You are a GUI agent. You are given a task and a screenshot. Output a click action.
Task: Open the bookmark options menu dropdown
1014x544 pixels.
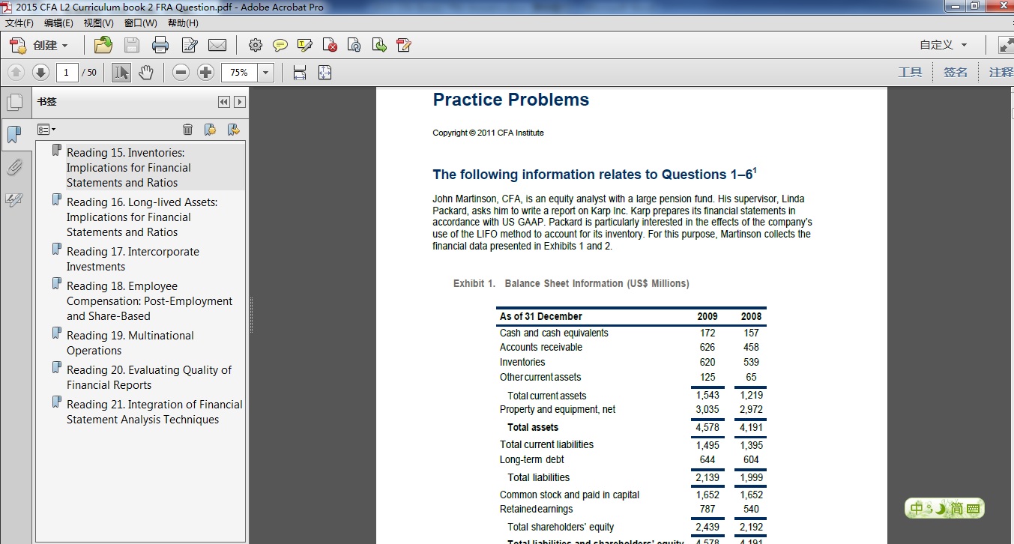click(x=46, y=130)
